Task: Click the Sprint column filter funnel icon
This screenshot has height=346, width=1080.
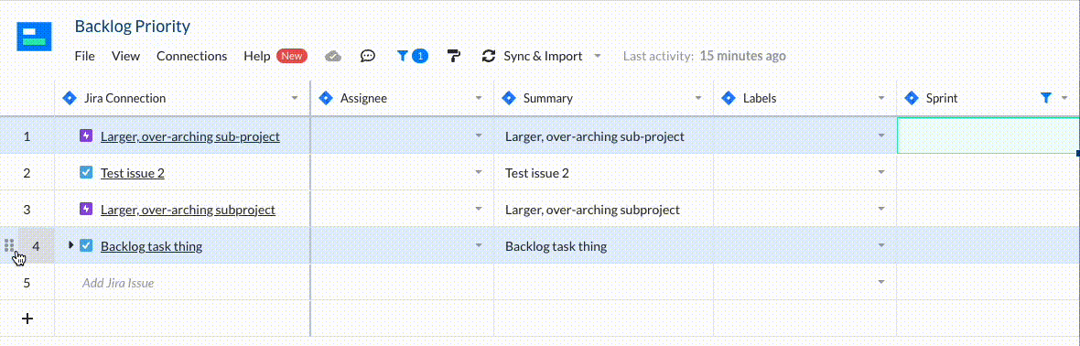Action: click(x=1046, y=99)
